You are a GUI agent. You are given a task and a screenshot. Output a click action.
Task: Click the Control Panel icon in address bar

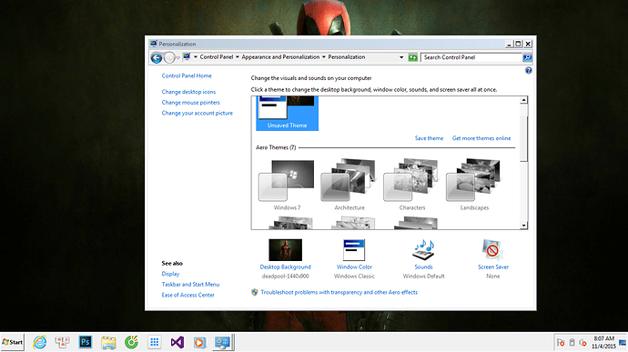187,57
